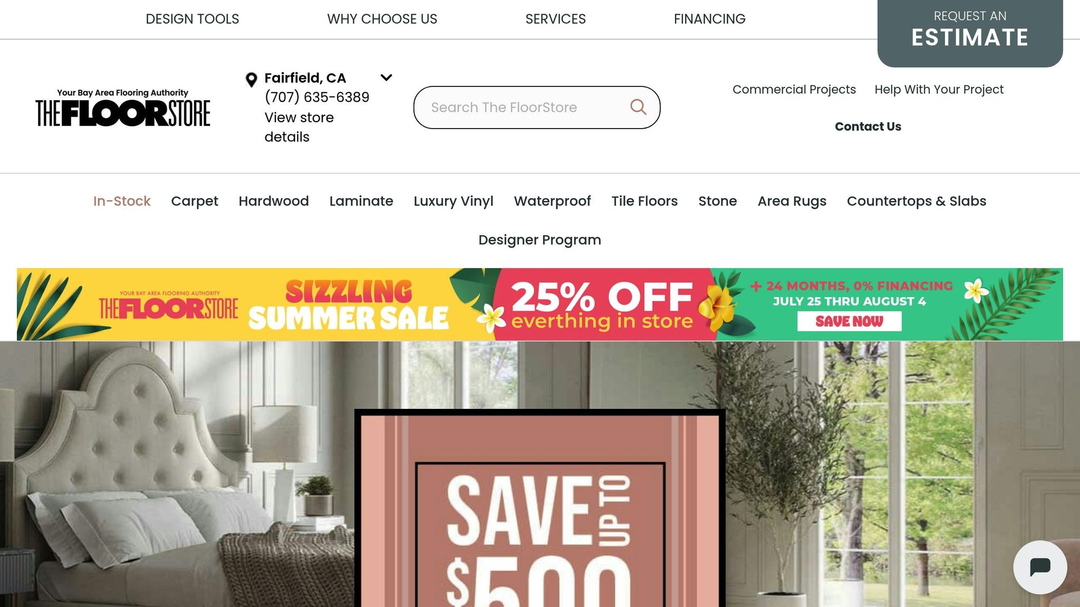
Task: Click Save Now on summer sale banner
Action: point(849,321)
